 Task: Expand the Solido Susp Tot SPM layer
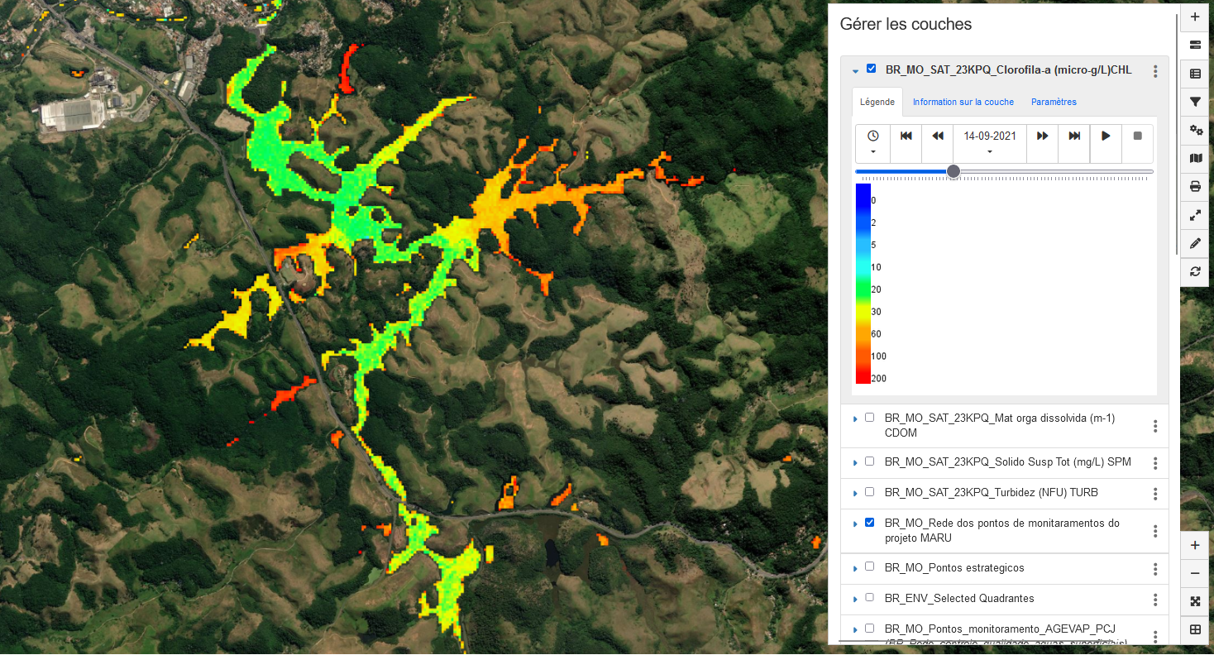pos(855,462)
